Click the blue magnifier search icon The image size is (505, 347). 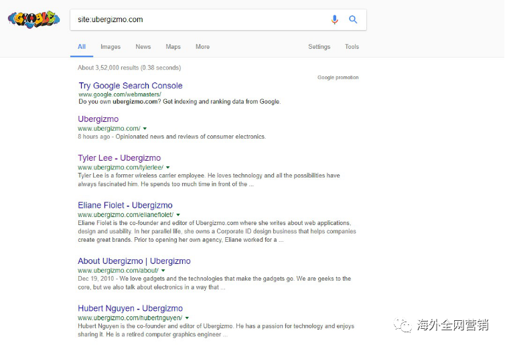coord(353,19)
